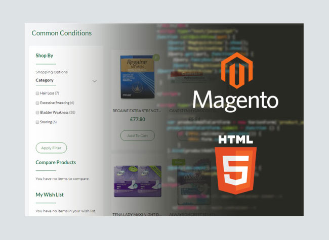Screen dimensions: 329x240
Task: Tick the Excessive Sweating checkbox
Action: [37, 103]
